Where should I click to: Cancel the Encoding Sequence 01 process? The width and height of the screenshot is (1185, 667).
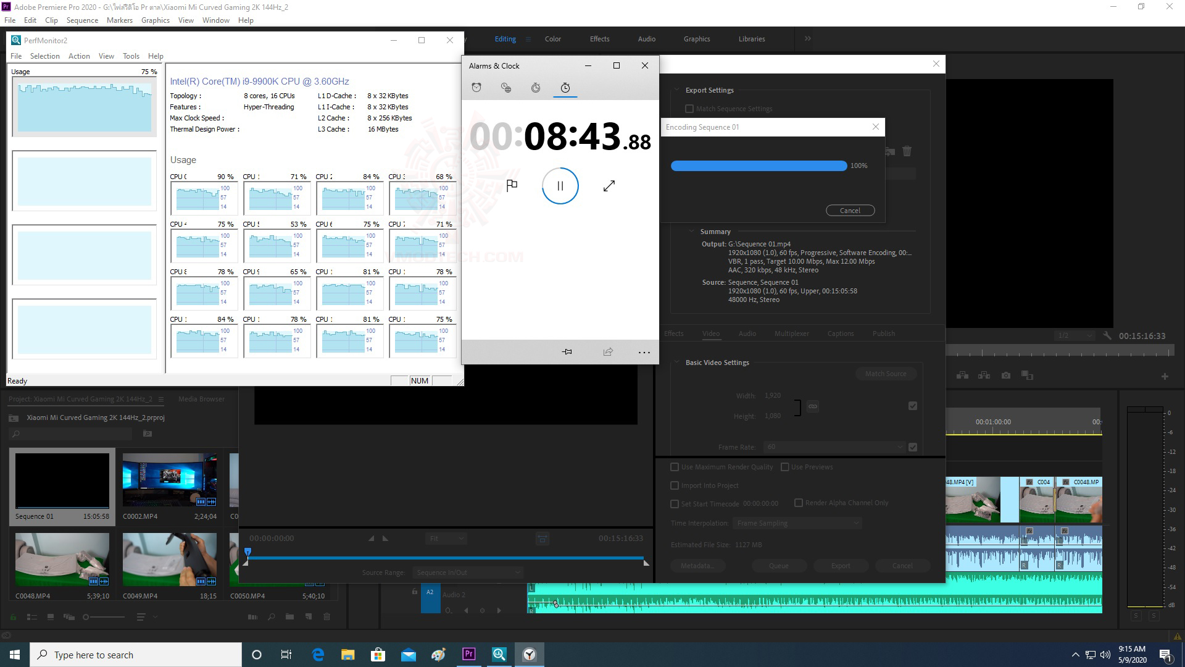tap(850, 211)
